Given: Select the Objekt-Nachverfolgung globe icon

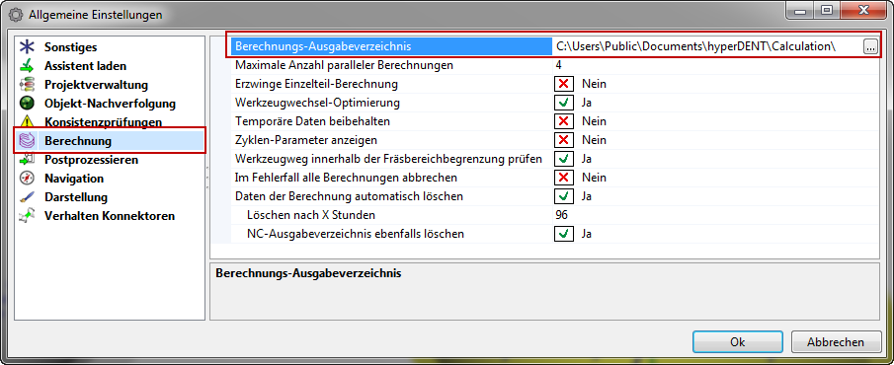Looking at the screenshot, I should point(27,104).
